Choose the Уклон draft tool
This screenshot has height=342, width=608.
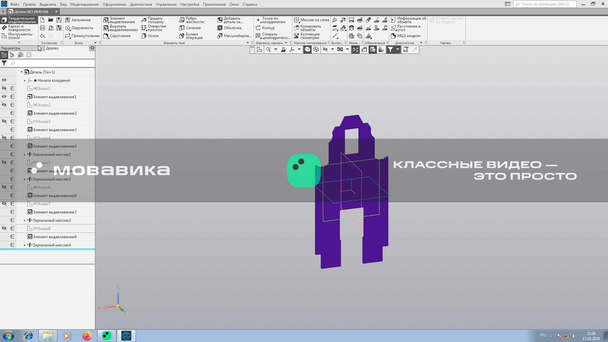click(150, 36)
